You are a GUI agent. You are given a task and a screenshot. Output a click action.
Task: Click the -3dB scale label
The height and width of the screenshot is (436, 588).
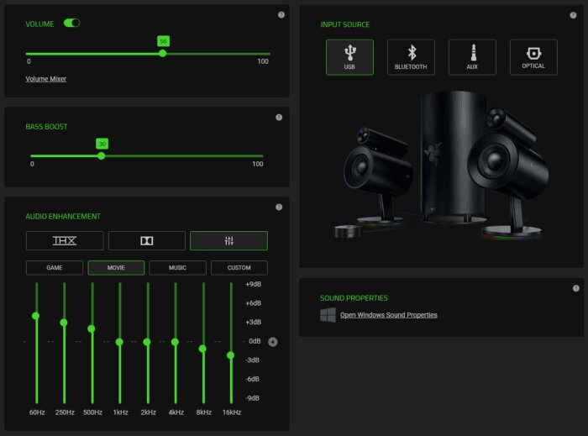point(253,360)
